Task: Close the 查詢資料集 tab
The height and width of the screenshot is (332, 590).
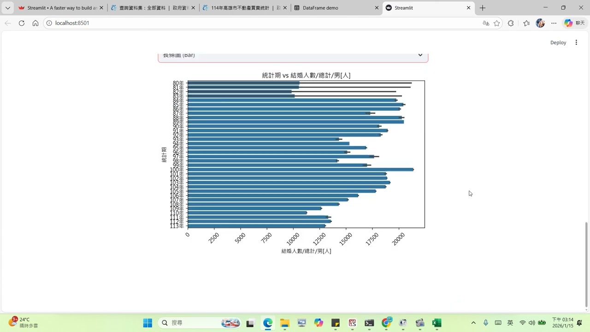Action: [193, 8]
